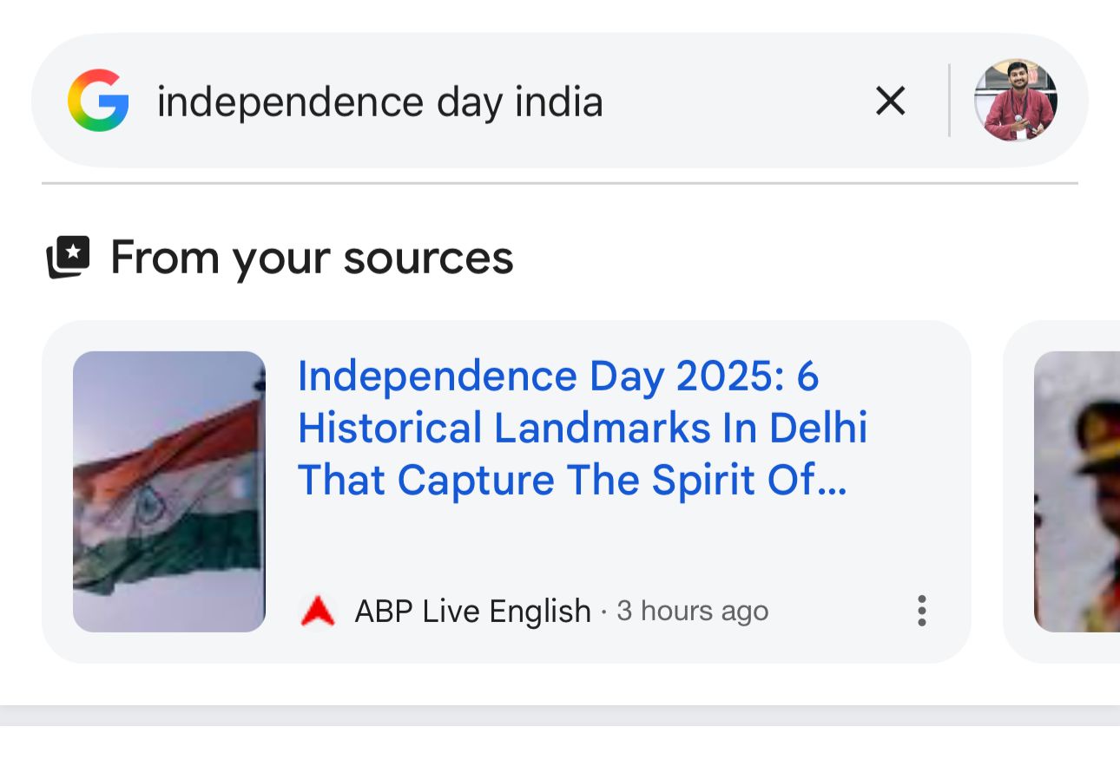Click the "From your sources" heading
The image size is (1120, 766).
pos(312,258)
